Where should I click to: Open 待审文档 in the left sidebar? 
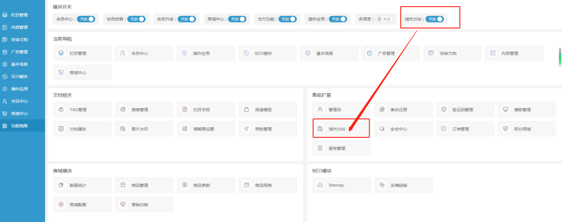(x=22, y=40)
